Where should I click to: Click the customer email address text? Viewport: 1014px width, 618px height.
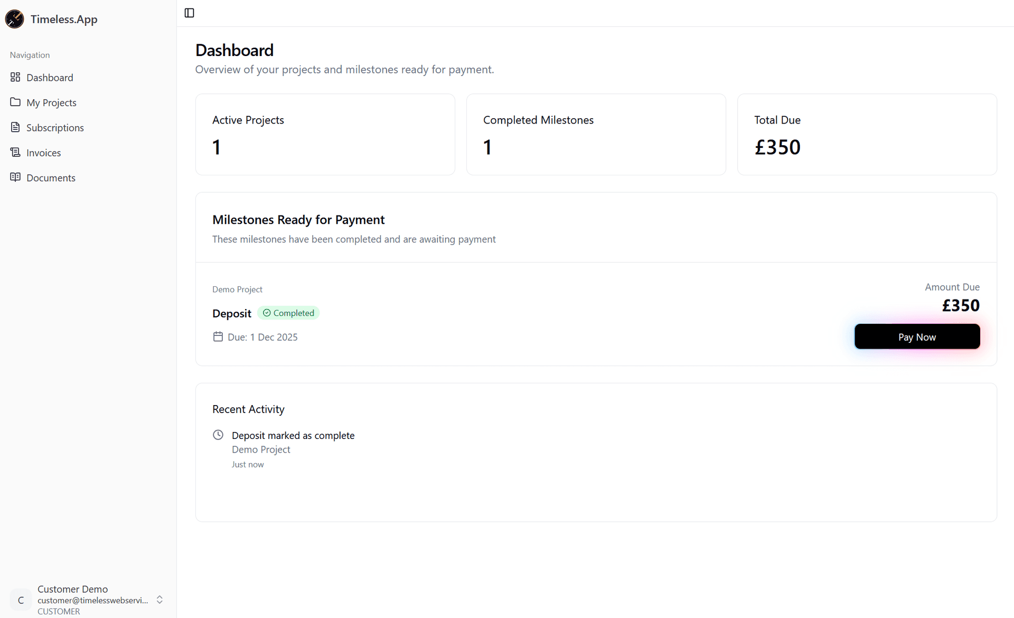pos(92,600)
